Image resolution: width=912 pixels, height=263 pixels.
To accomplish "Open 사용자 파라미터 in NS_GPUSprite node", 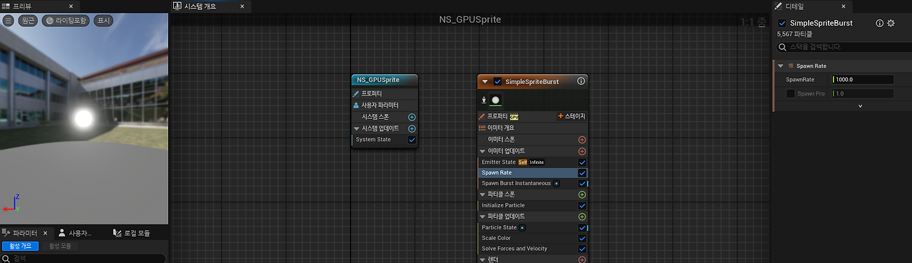I will [x=385, y=105].
